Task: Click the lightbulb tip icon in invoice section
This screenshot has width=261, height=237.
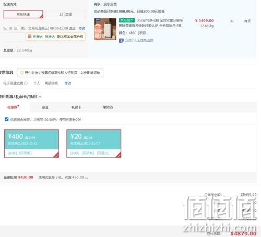Action: pyautogui.click(x=22, y=73)
